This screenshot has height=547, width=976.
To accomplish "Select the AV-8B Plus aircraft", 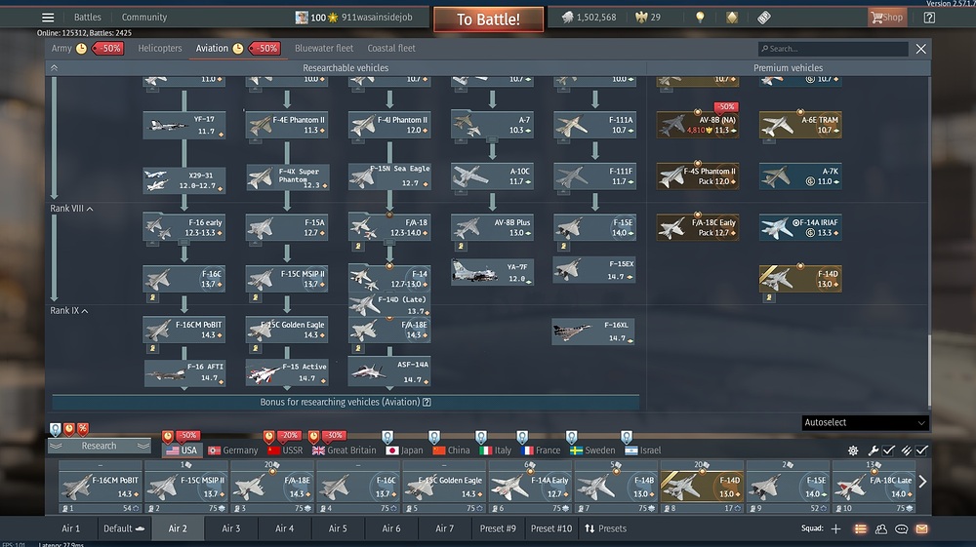I will [492, 227].
